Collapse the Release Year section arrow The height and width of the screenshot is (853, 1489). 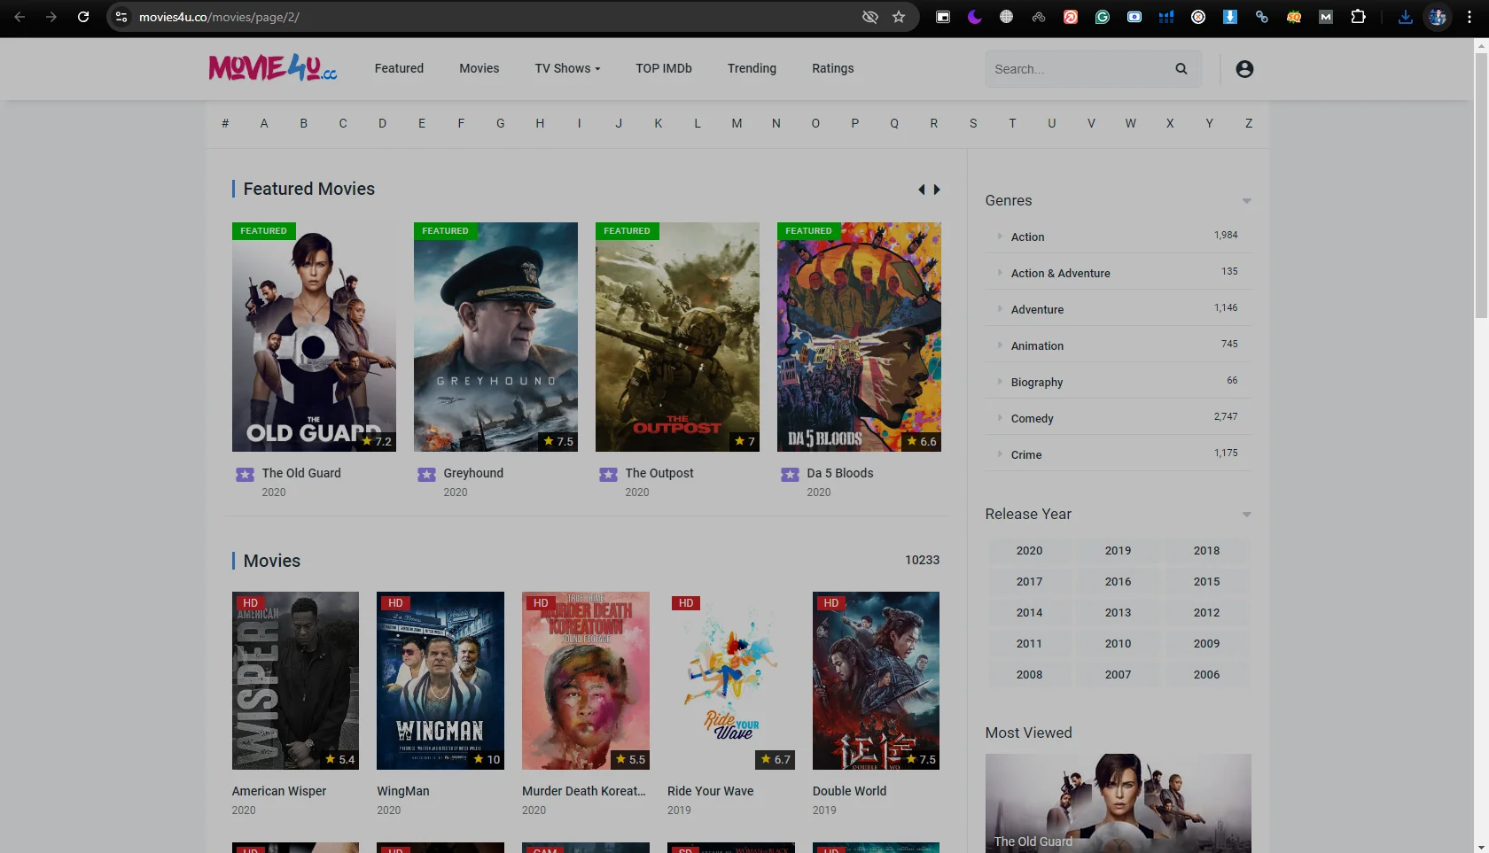point(1247,515)
